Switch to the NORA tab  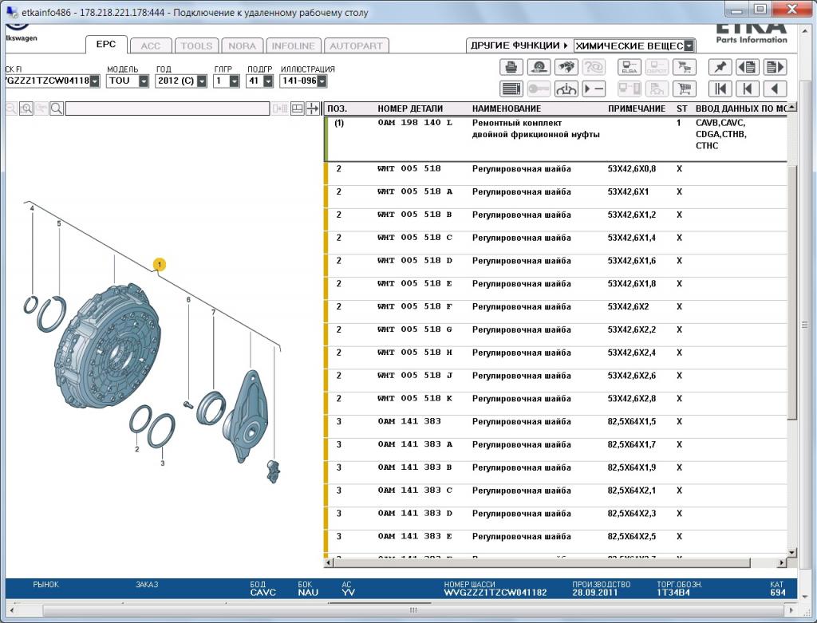coord(243,45)
